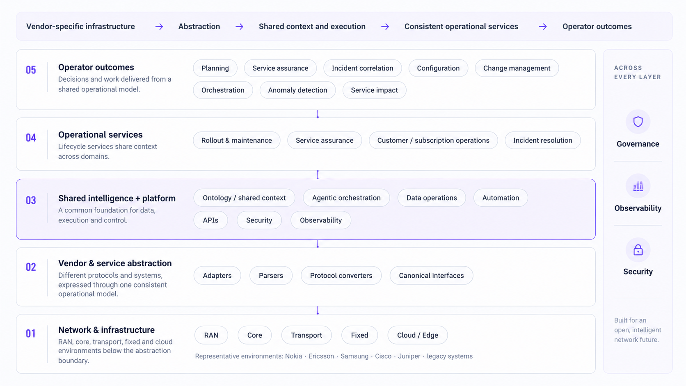Click the Ontology / shared context chip

click(x=244, y=198)
